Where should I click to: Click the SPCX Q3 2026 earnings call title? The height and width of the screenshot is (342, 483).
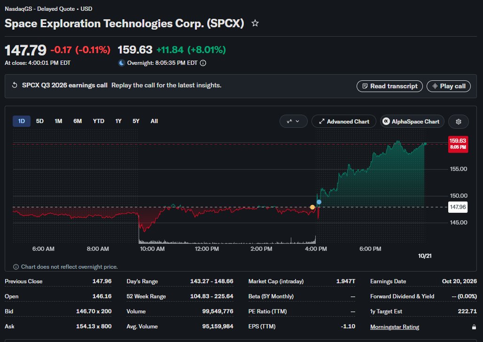point(65,85)
